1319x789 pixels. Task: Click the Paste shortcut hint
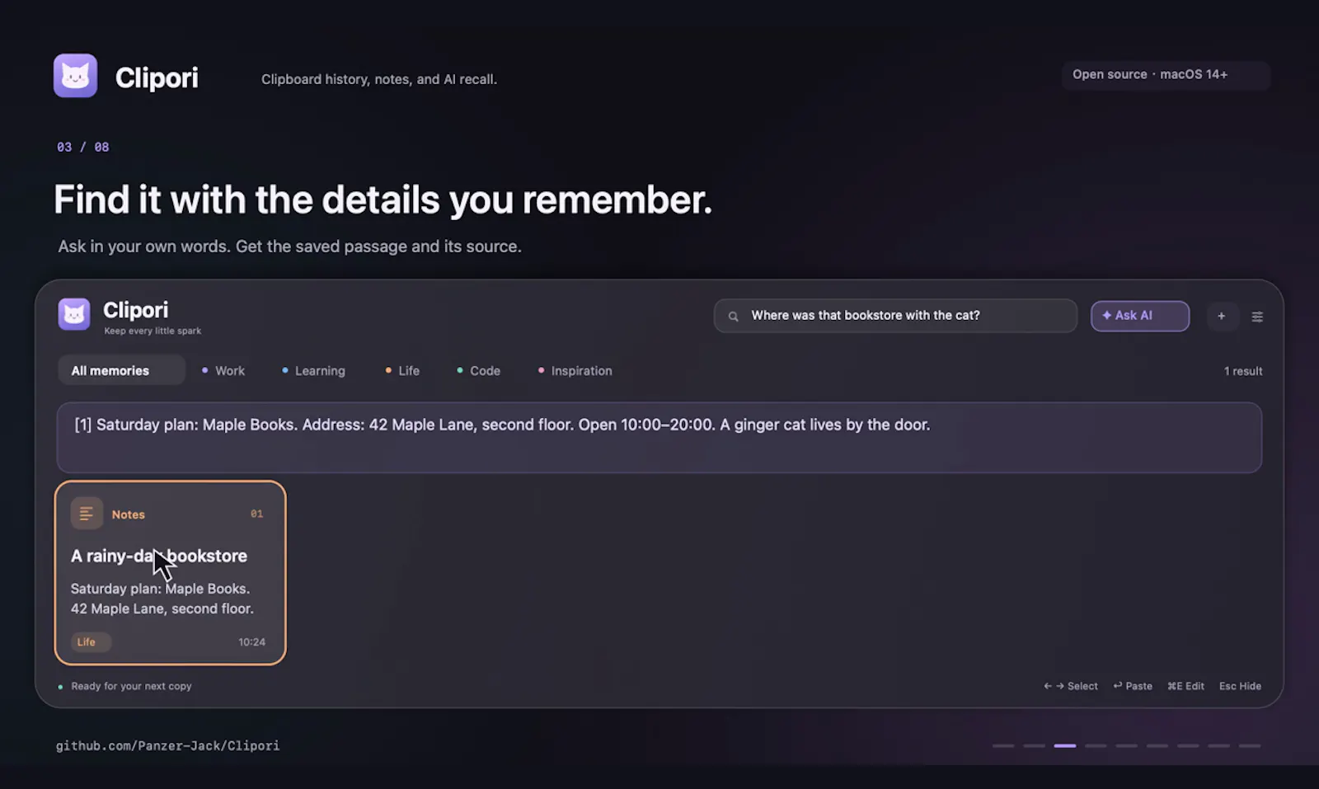coord(1133,686)
